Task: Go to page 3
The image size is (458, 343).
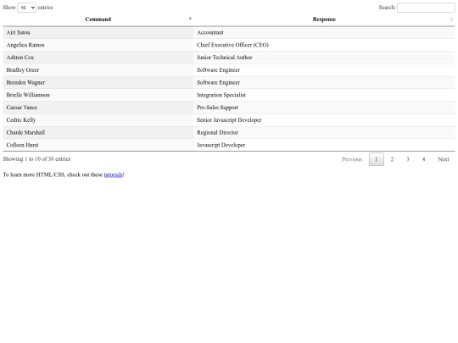Action: tap(408, 159)
